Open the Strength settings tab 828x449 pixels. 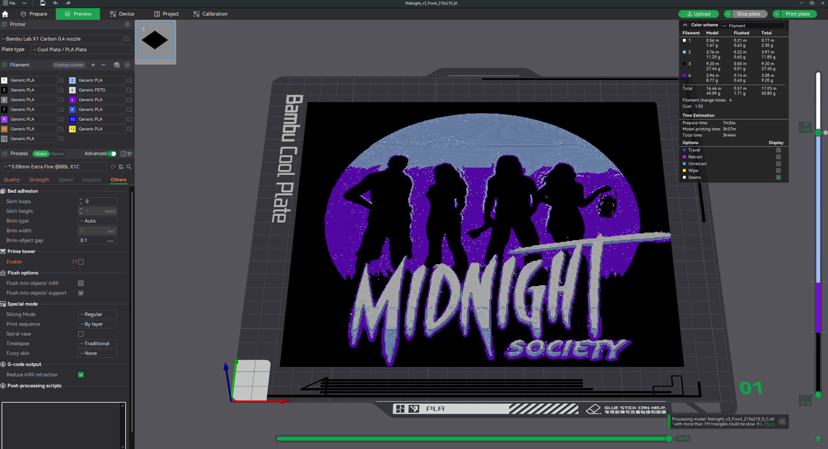tap(39, 179)
